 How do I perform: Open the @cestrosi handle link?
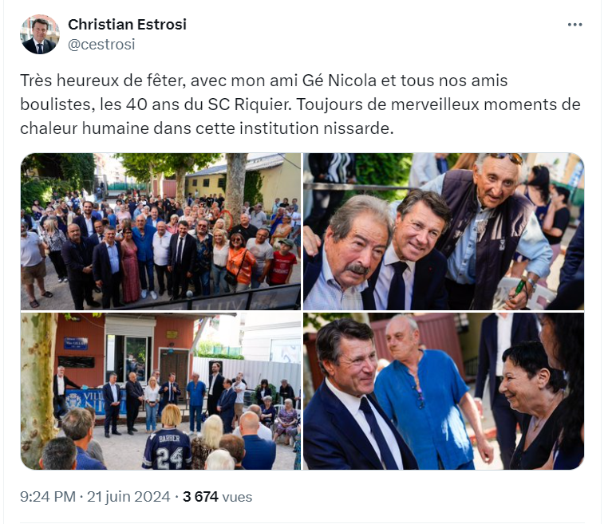coord(101,44)
